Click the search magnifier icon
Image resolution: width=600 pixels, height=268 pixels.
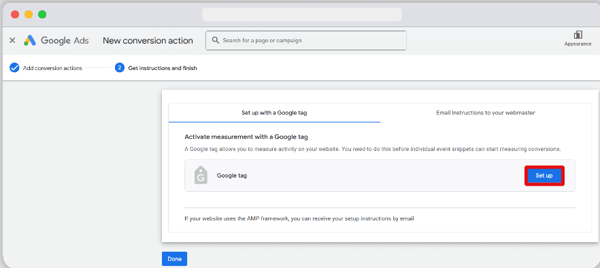[216, 40]
